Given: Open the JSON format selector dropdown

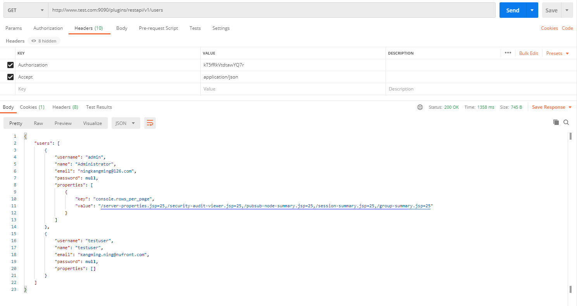Looking at the screenshot, I should [126, 123].
